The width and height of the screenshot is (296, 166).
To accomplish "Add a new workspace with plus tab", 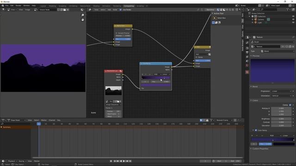I will (x=147, y=6).
